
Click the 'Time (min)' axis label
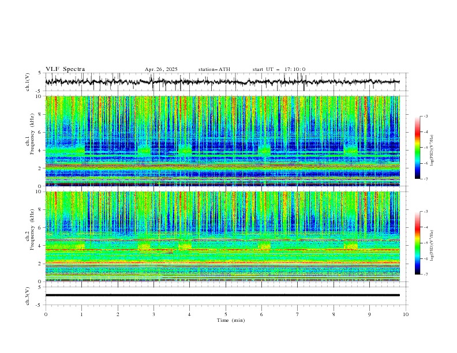pyautogui.click(x=231, y=320)
